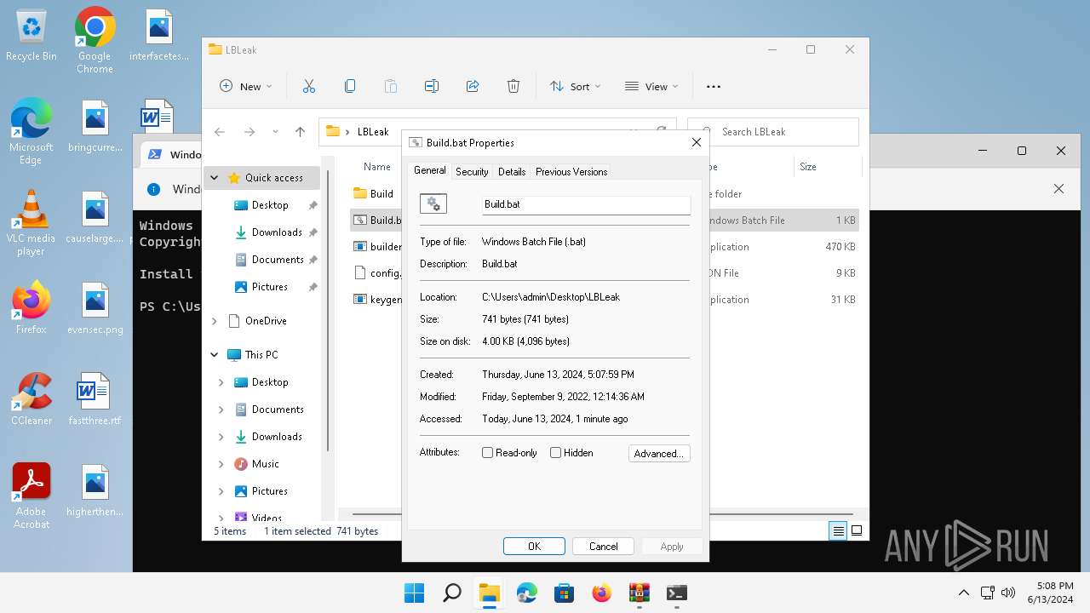Switch to large thumbnails view icon
This screenshot has height=613, width=1090.
pos(857,530)
